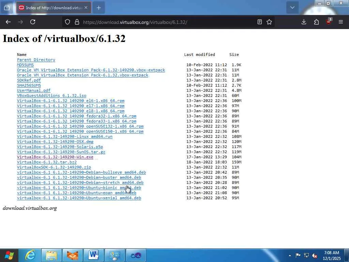Click the Action Center flag icon
This screenshot has height=262, width=349.
coord(298,255)
